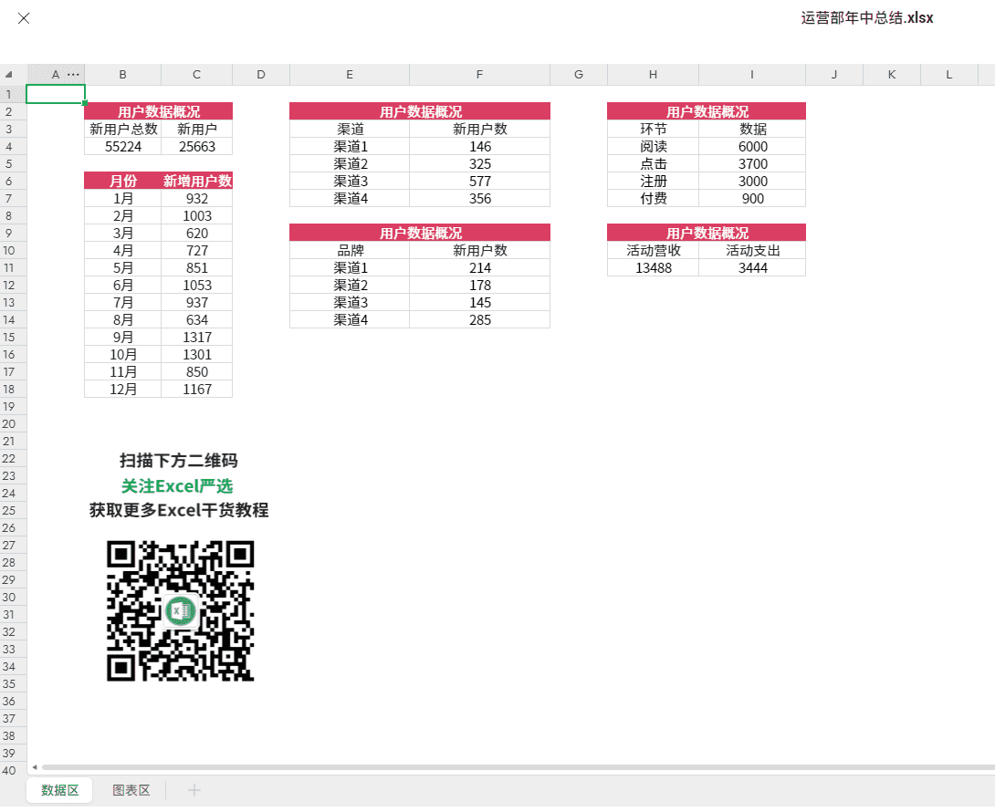This screenshot has height=812, width=995.
Task: Click the green 关注Excel严选 text
Action: pyautogui.click(x=177, y=486)
